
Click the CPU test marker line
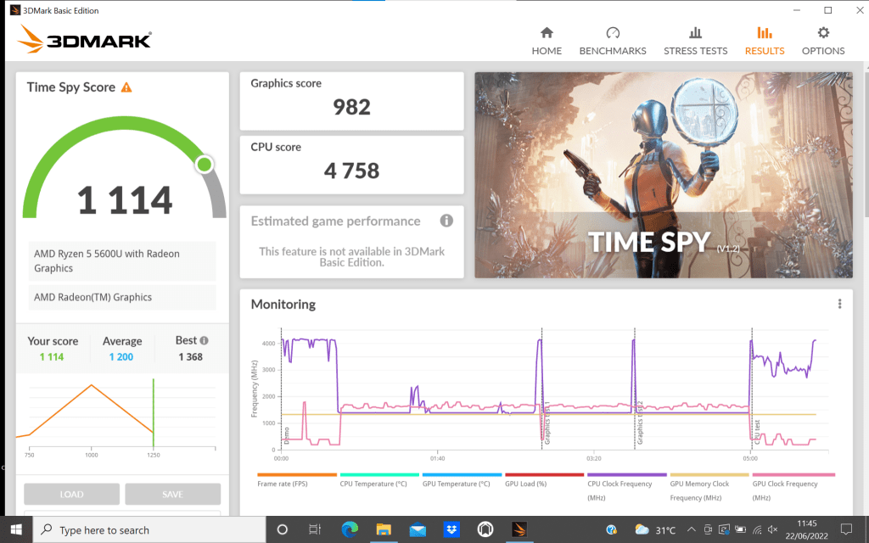click(752, 388)
